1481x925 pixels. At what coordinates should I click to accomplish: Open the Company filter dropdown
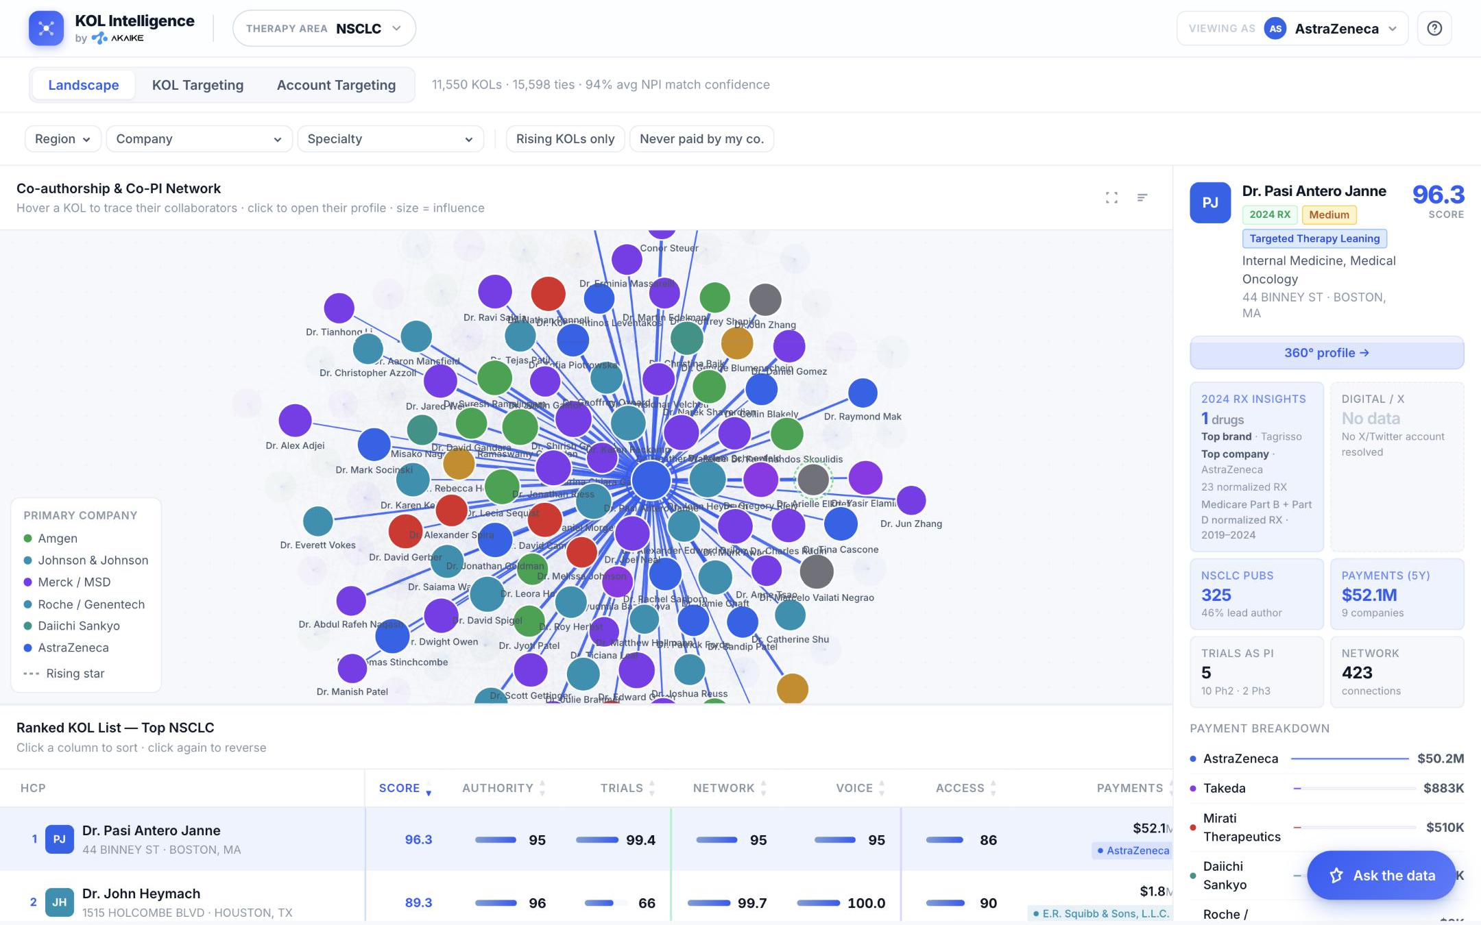point(200,138)
